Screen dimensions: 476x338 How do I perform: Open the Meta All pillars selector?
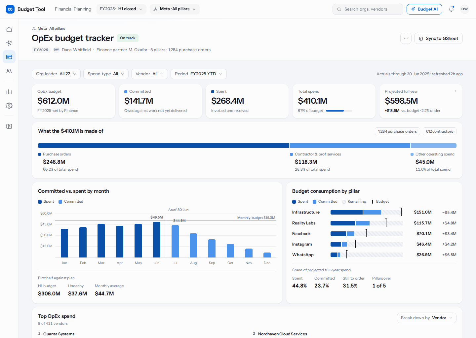point(175,9)
